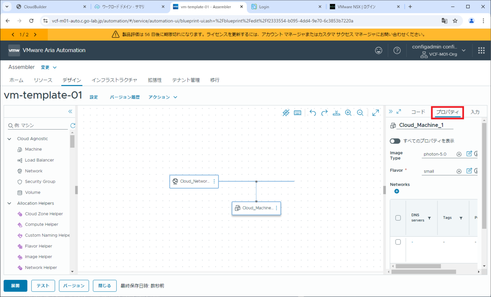Click the Test button
This screenshot has width=491, height=297.
pyautogui.click(x=43, y=286)
